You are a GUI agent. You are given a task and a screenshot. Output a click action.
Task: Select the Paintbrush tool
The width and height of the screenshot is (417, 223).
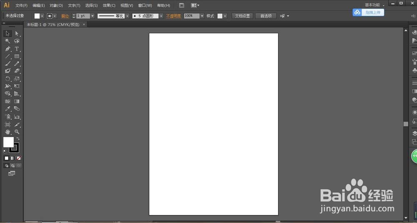pos(8,63)
